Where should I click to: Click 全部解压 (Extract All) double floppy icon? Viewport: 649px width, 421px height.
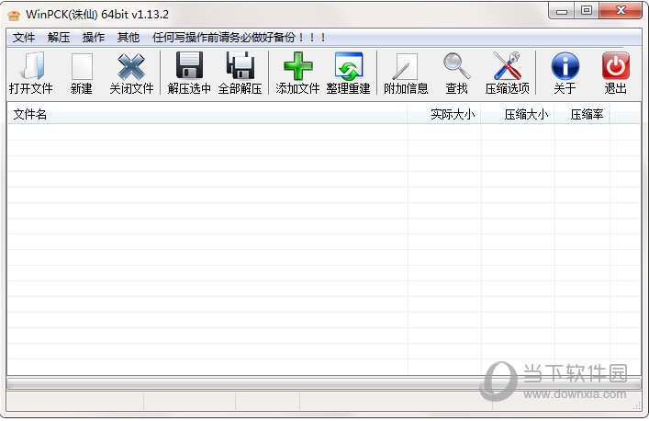coord(241,65)
